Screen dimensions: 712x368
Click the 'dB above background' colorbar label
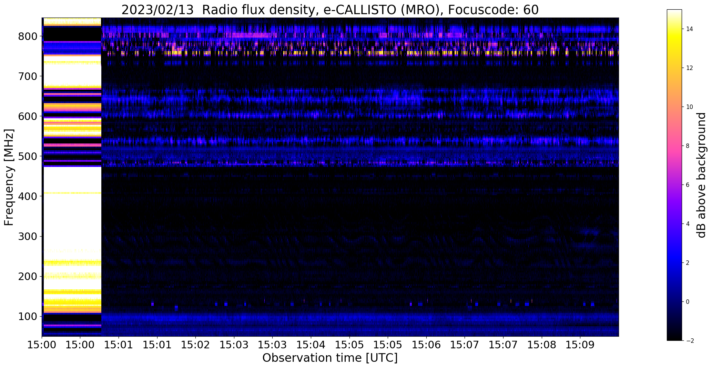click(701, 175)
